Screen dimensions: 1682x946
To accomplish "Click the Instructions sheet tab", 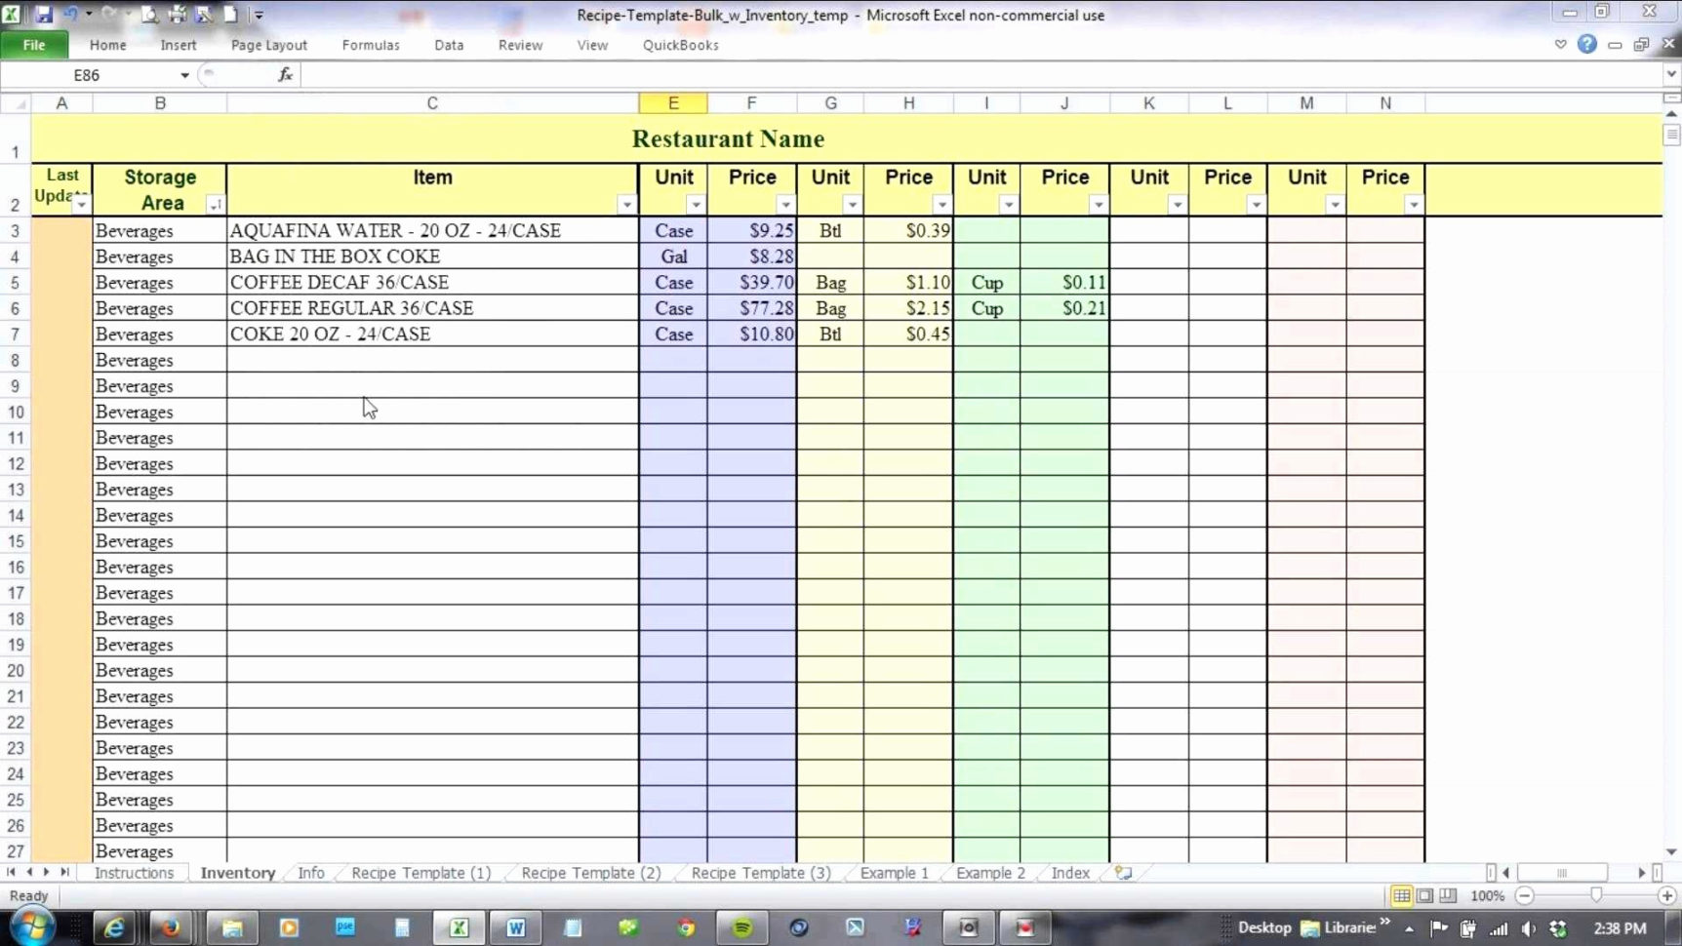I will (x=134, y=873).
